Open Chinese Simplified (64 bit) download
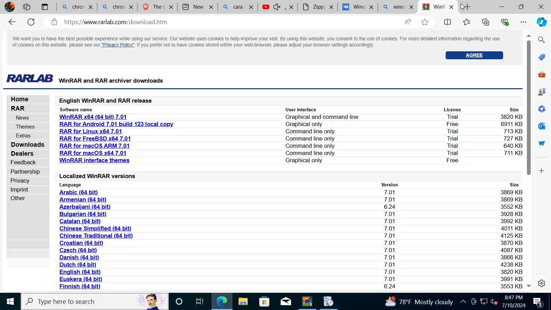This screenshot has width=551, height=310. coord(95,229)
